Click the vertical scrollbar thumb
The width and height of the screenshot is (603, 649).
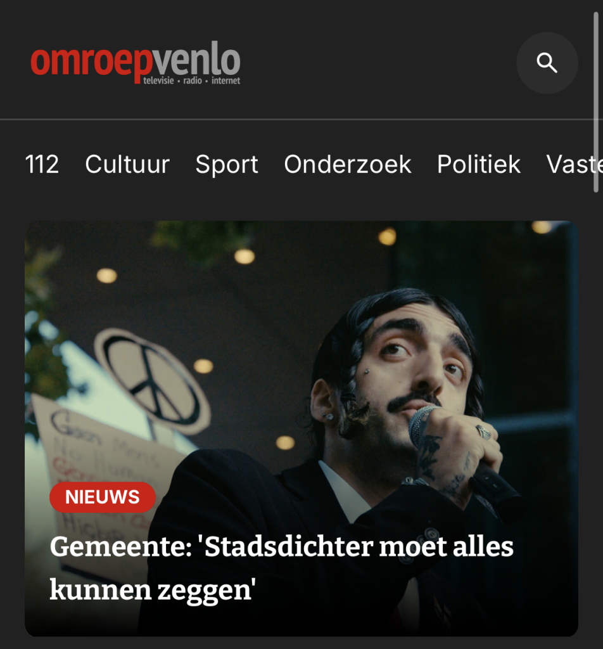tap(596, 102)
